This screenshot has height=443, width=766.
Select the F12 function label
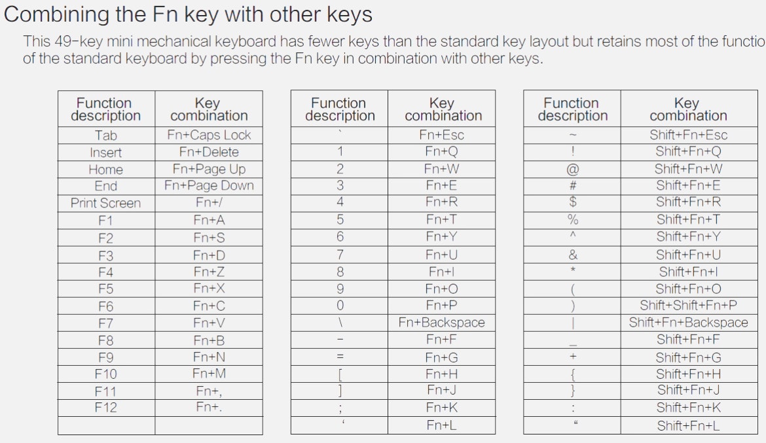(x=105, y=408)
